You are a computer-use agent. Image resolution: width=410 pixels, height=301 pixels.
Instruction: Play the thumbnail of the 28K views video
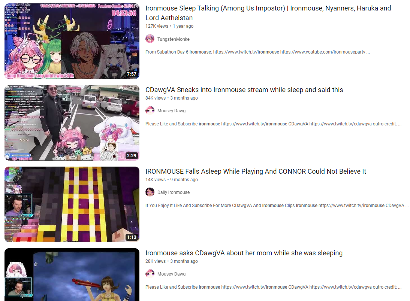click(72, 275)
